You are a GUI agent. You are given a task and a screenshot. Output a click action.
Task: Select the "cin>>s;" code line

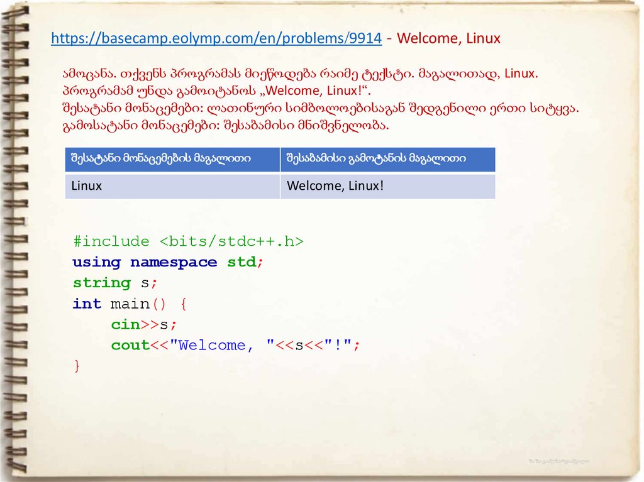tap(144, 325)
